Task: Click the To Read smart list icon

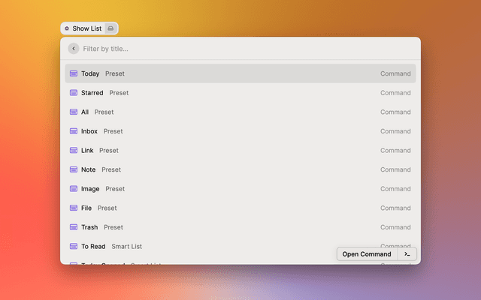Action: 74,246
